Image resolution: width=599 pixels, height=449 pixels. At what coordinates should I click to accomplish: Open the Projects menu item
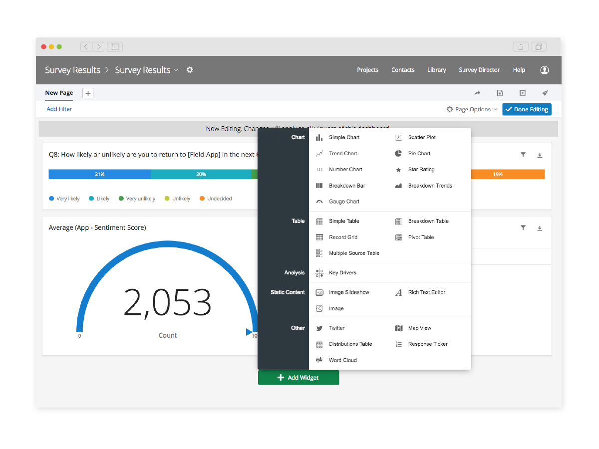click(x=367, y=70)
